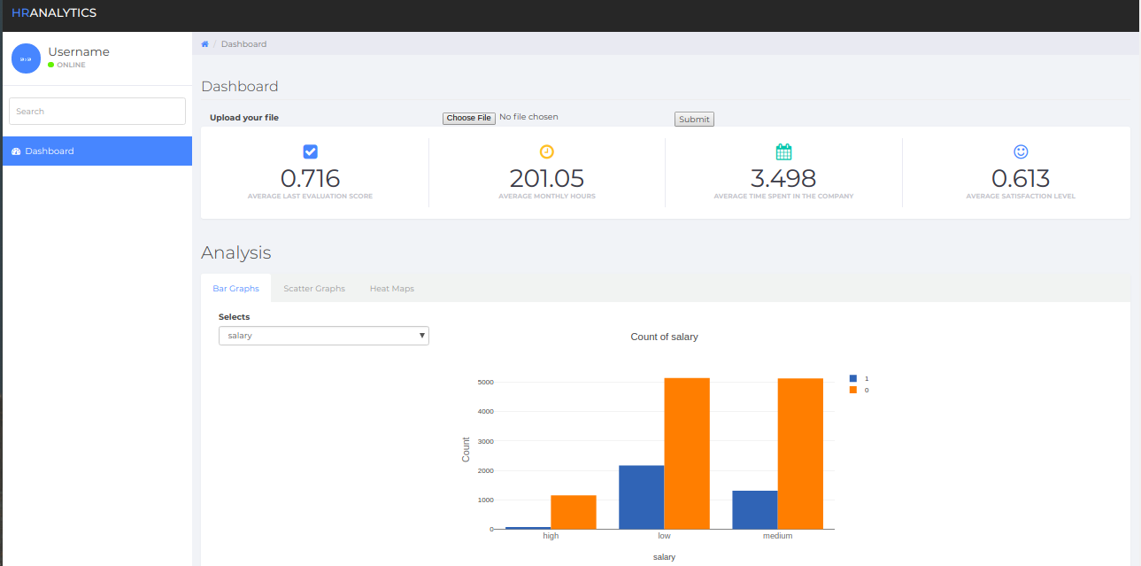Switch to the Bar Graphs tab
This screenshot has width=1141, height=566.
click(235, 289)
